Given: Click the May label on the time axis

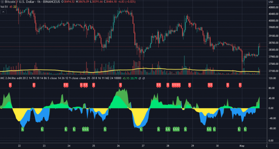Looking at the screenshot, I should (242, 145).
